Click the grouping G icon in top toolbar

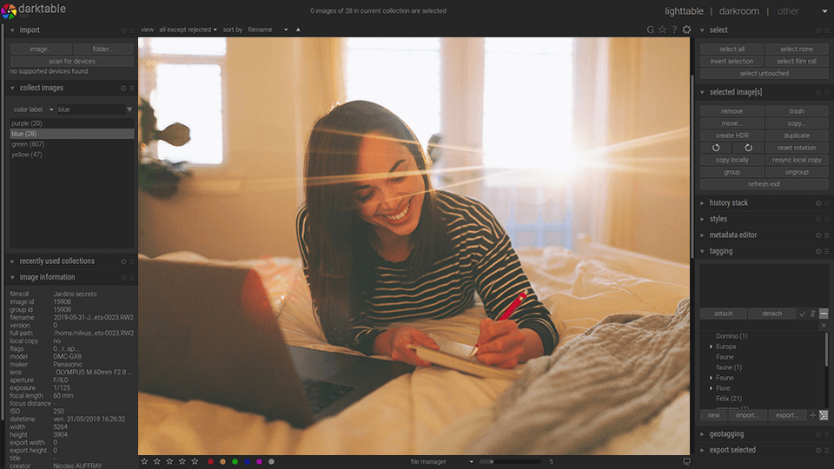(650, 30)
